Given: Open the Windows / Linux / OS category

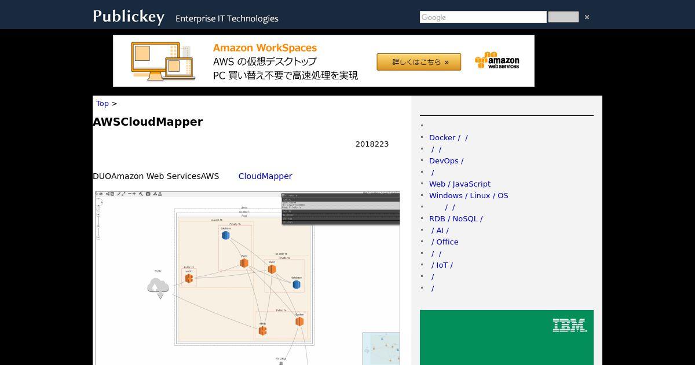Looking at the screenshot, I should [469, 195].
